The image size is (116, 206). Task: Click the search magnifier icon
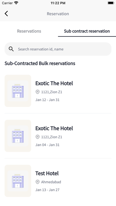click(11, 49)
